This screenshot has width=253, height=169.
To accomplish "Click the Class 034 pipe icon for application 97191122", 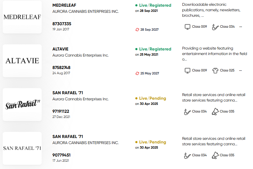I will pos(187,112).
